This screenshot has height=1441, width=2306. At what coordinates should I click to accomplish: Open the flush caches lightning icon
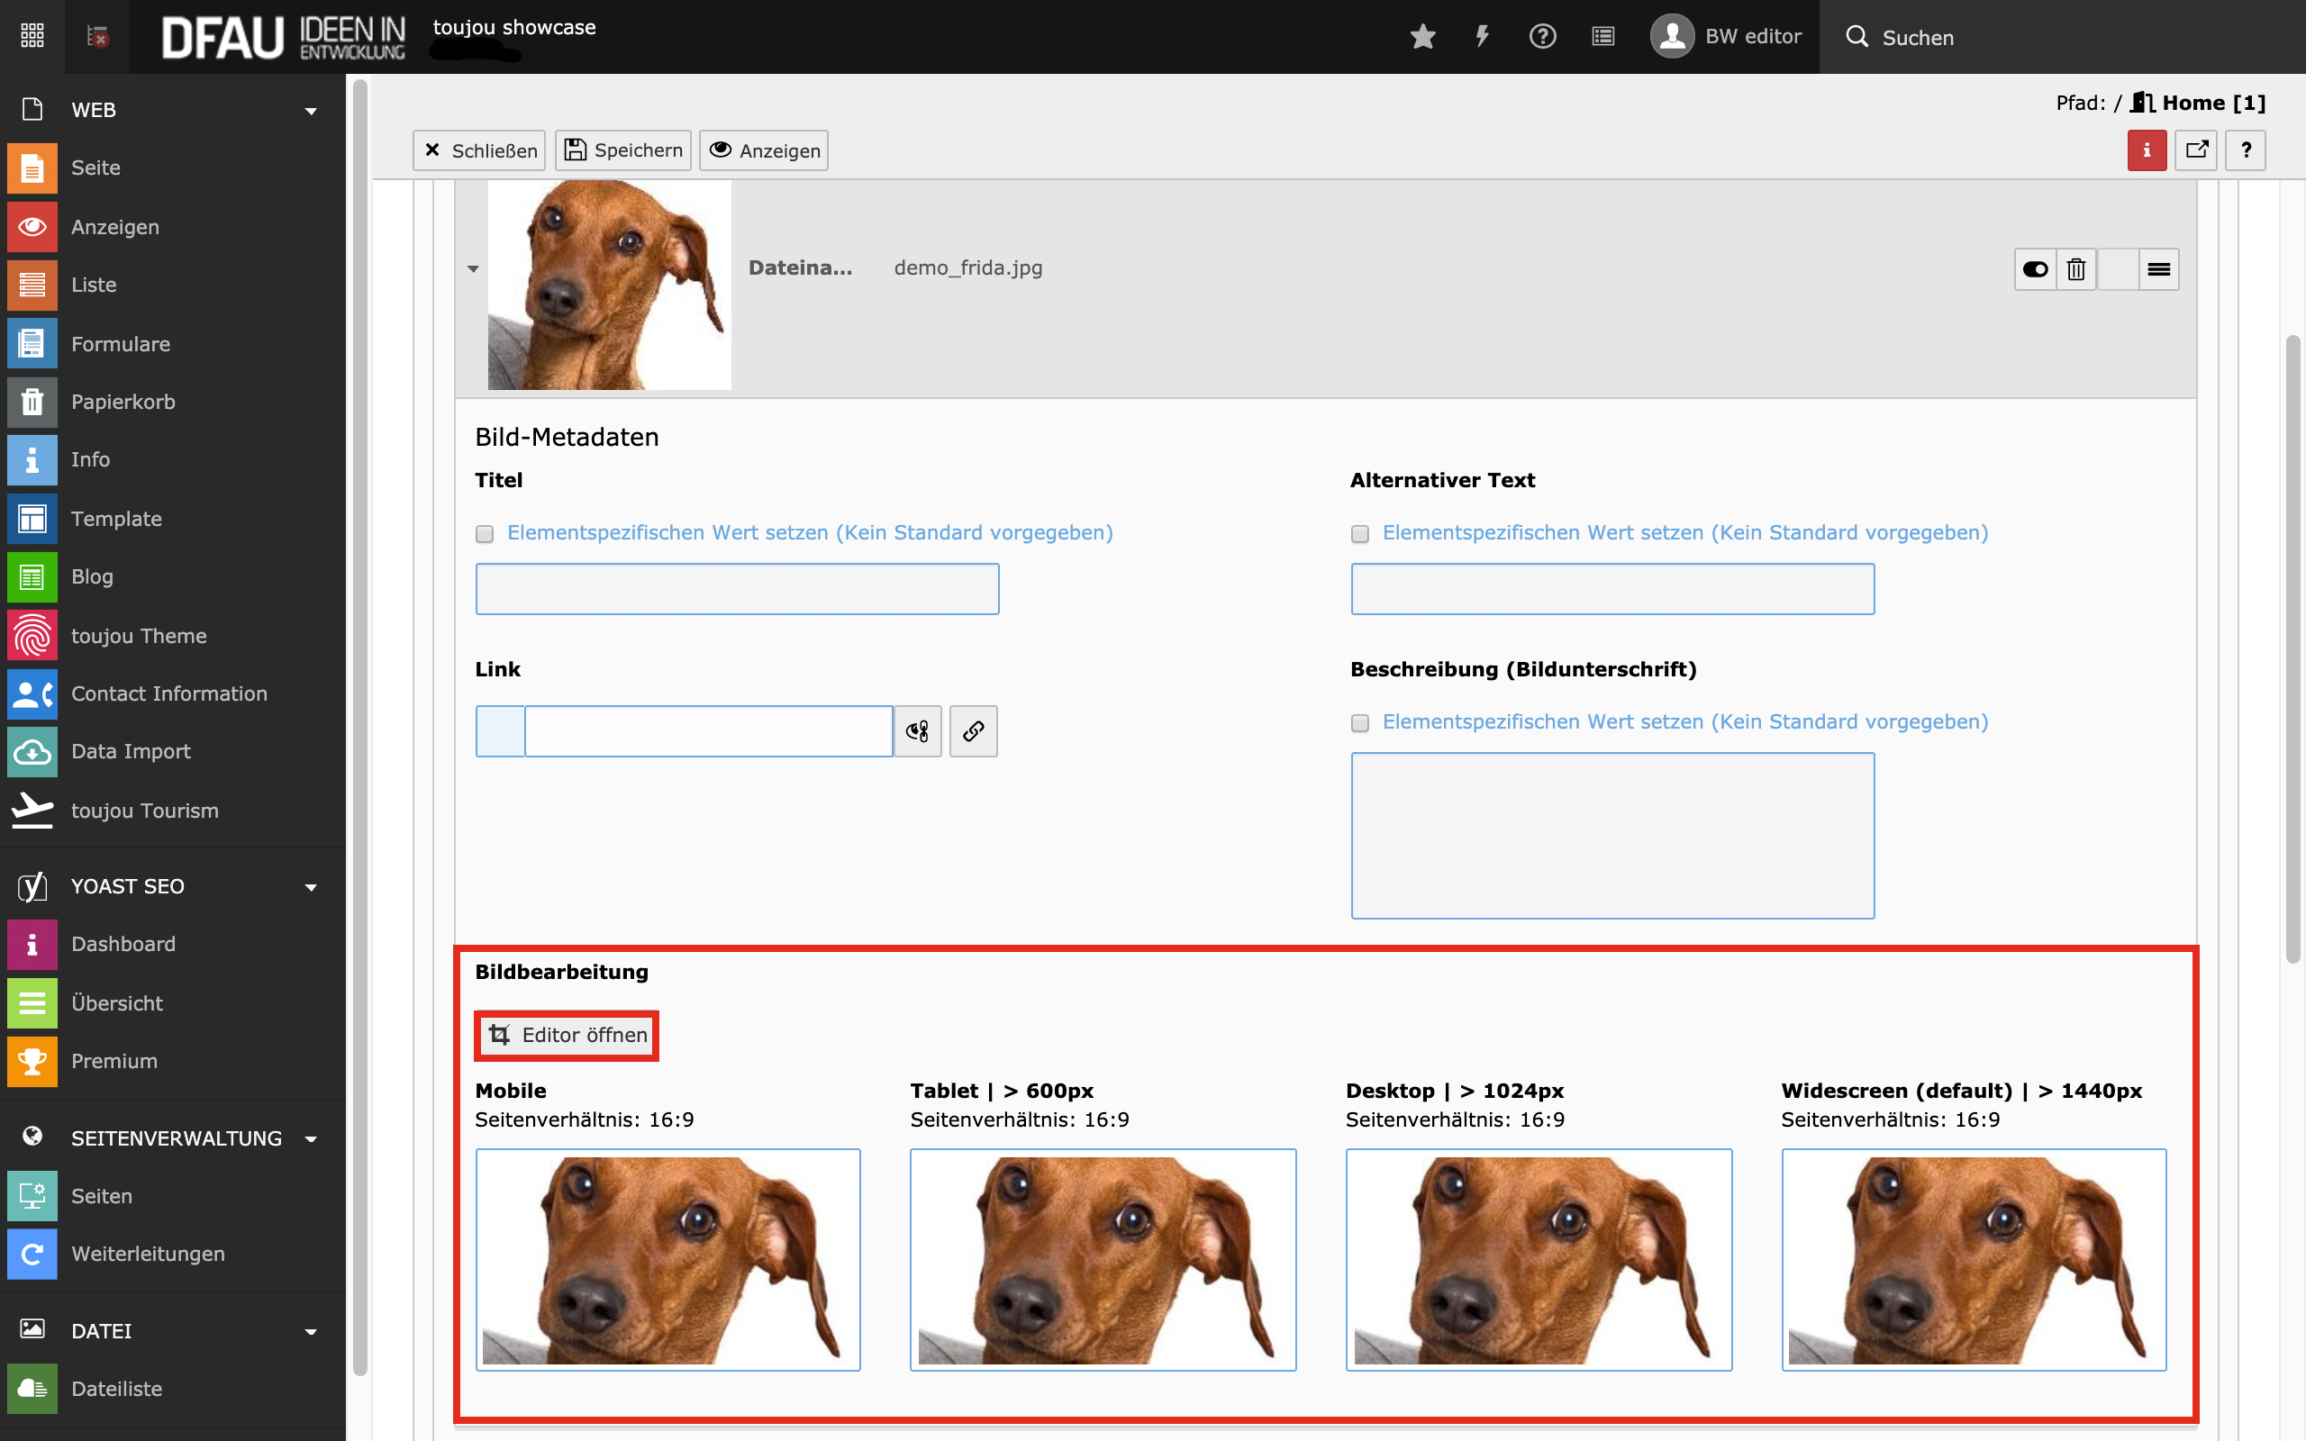(x=1483, y=37)
